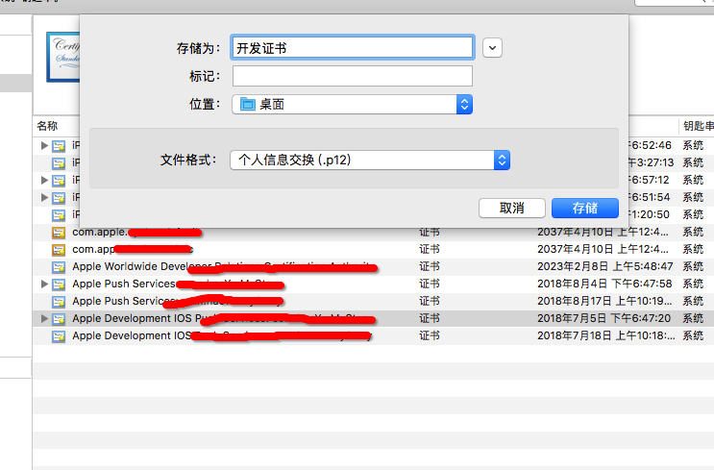Select Apple Push Services name dated 2018年8月17日

tap(178, 301)
